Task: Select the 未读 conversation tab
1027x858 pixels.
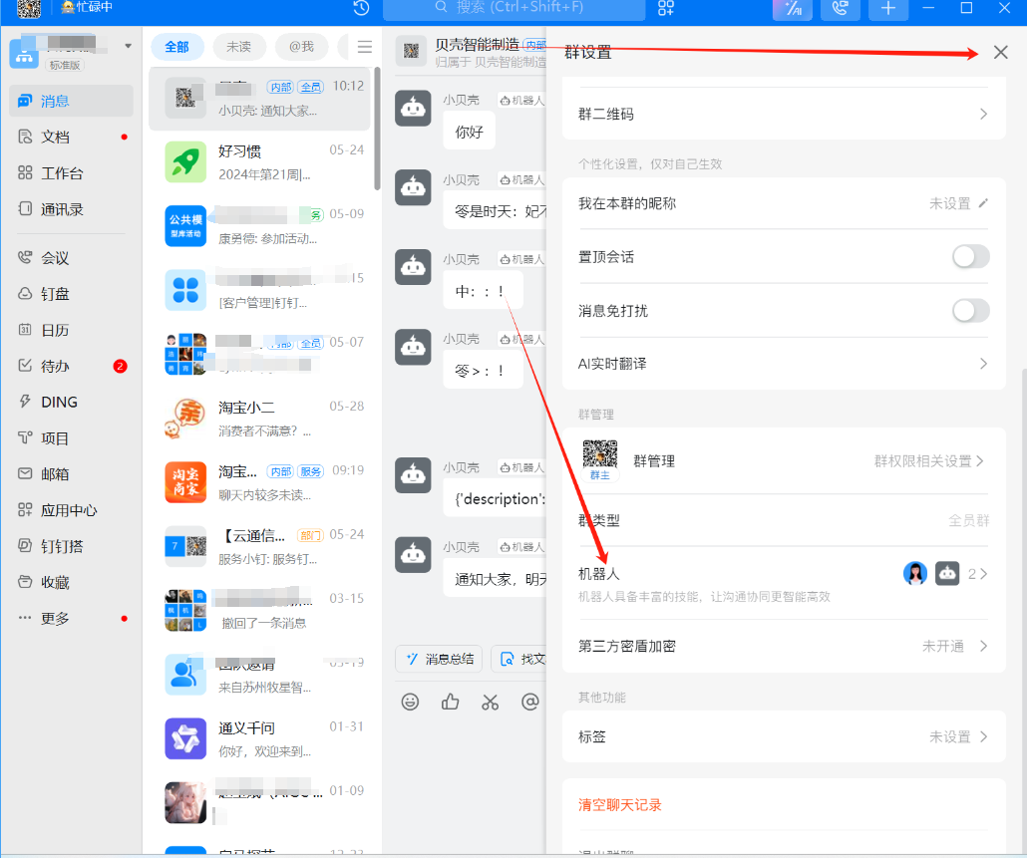Action: (x=239, y=47)
